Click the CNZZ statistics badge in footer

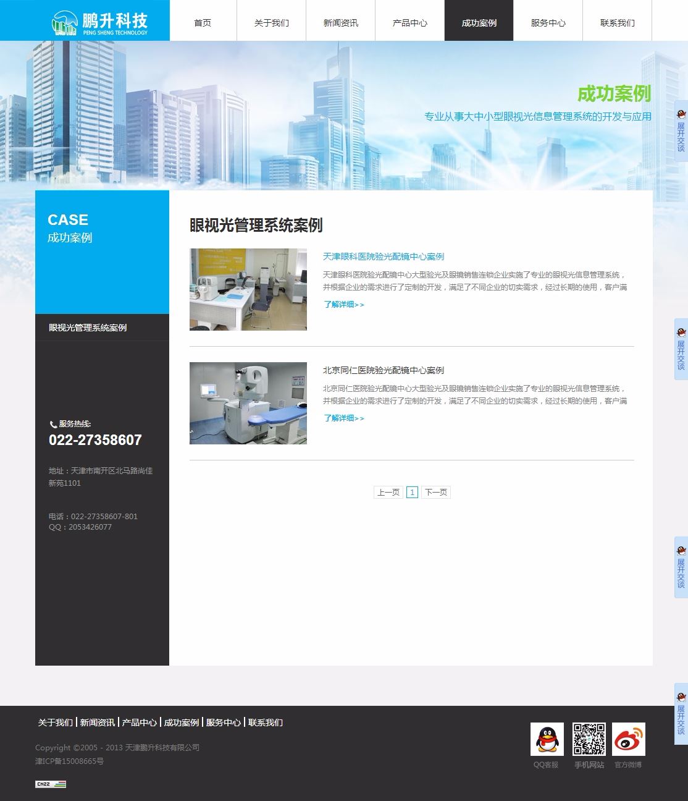[51, 784]
